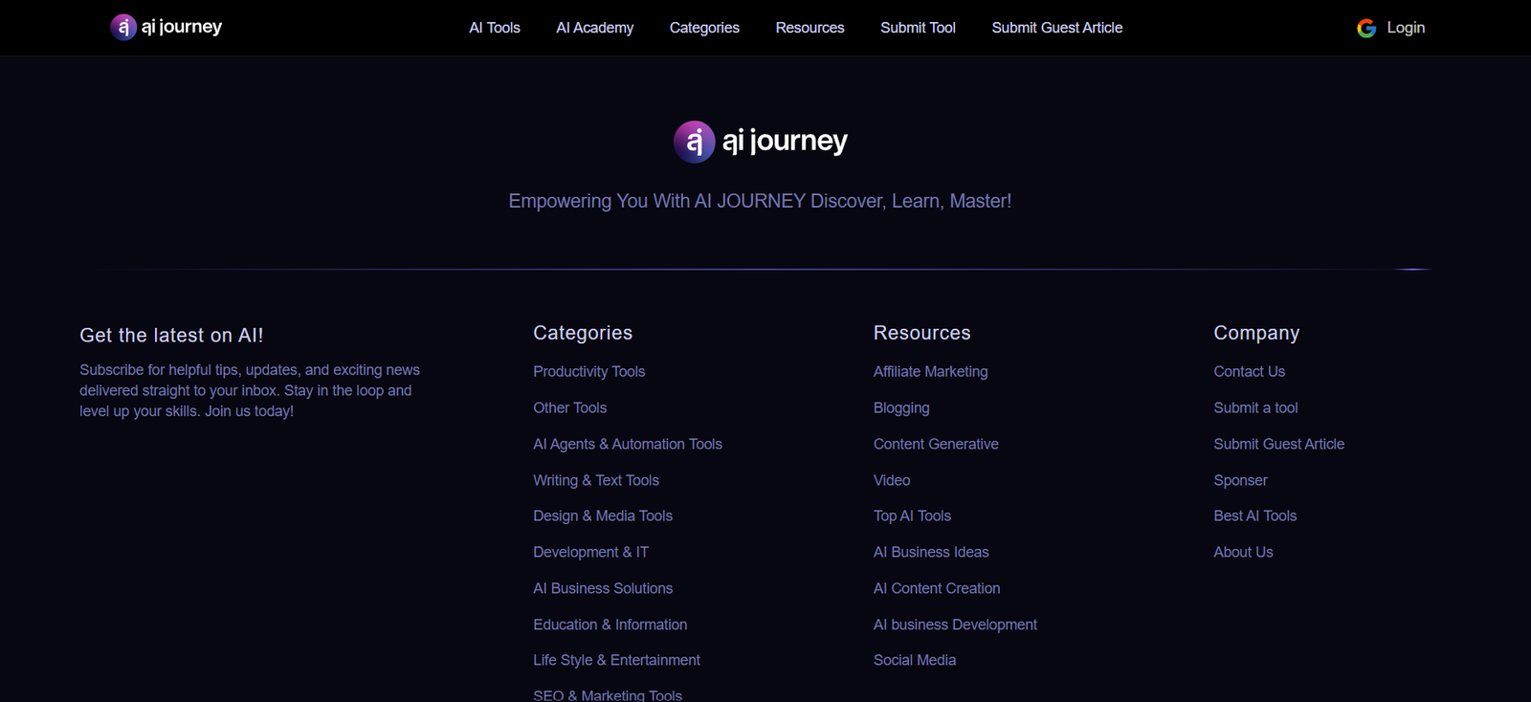Open the Best AI Tools link
1531x702 pixels.
1255,516
